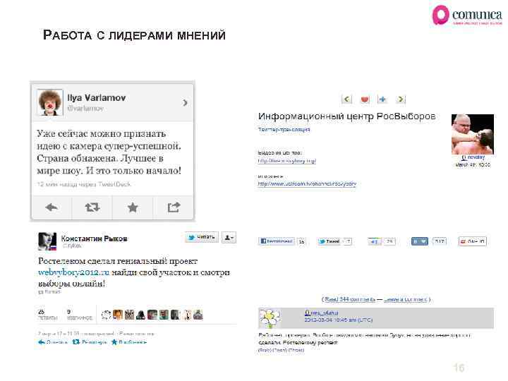Screen dimensions: 508x381
Task: Click the Facebook Recommend button
Action: coord(277,241)
